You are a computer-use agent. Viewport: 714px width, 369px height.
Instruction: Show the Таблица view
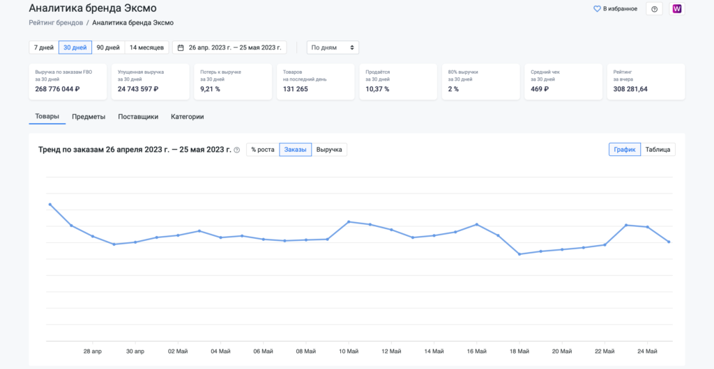pyautogui.click(x=658, y=150)
